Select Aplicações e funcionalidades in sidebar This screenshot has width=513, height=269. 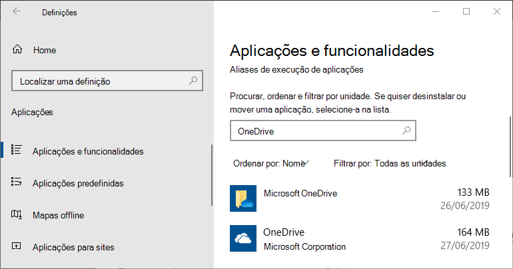tap(88, 151)
